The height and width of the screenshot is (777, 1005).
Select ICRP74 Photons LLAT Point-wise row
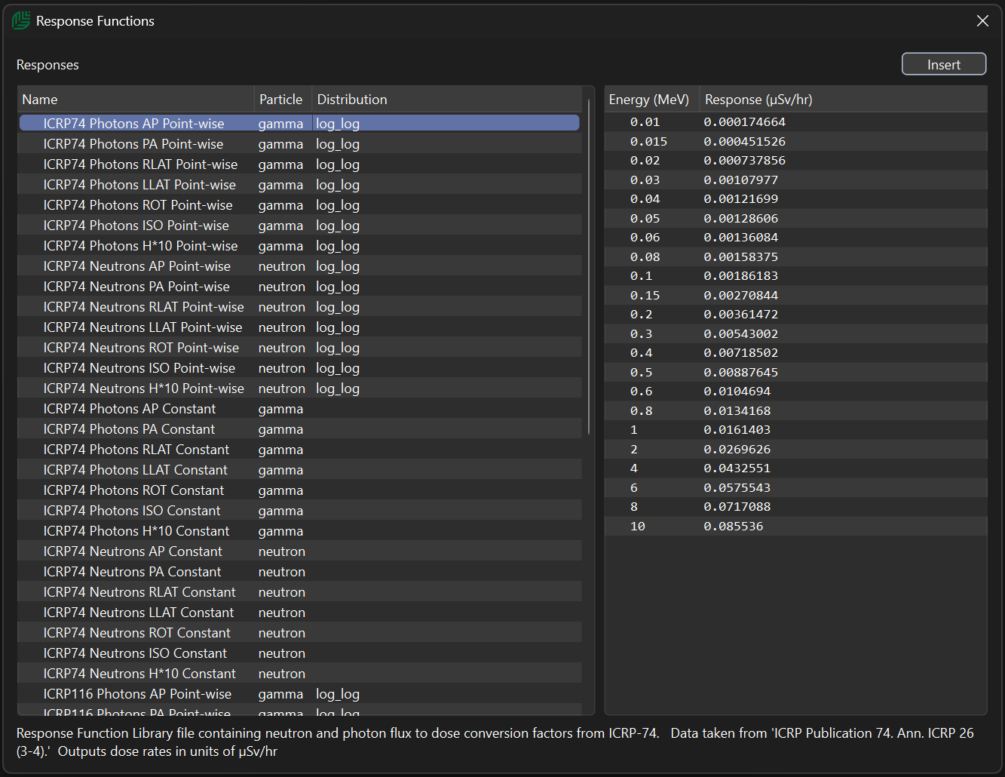299,185
